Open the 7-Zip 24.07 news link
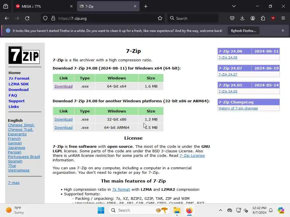 228,74
